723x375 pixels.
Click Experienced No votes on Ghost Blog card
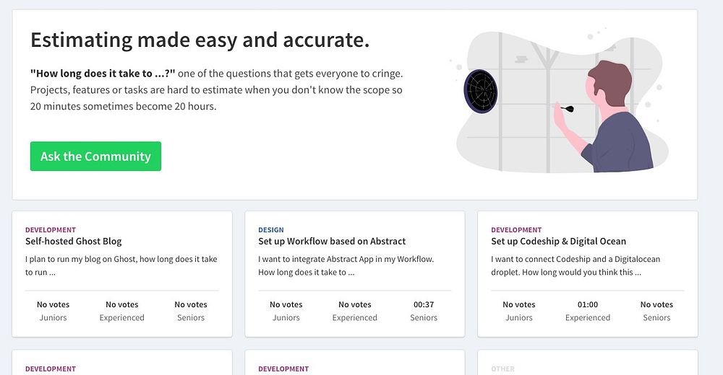pos(122,311)
